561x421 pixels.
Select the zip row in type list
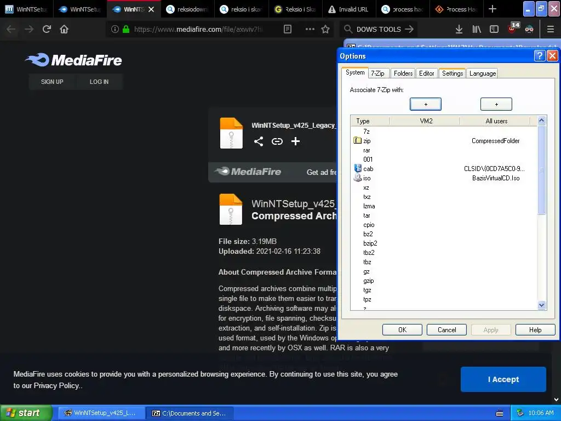pyautogui.click(x=444, y=141)
